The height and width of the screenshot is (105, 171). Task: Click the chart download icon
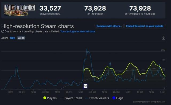coord(164,38)
